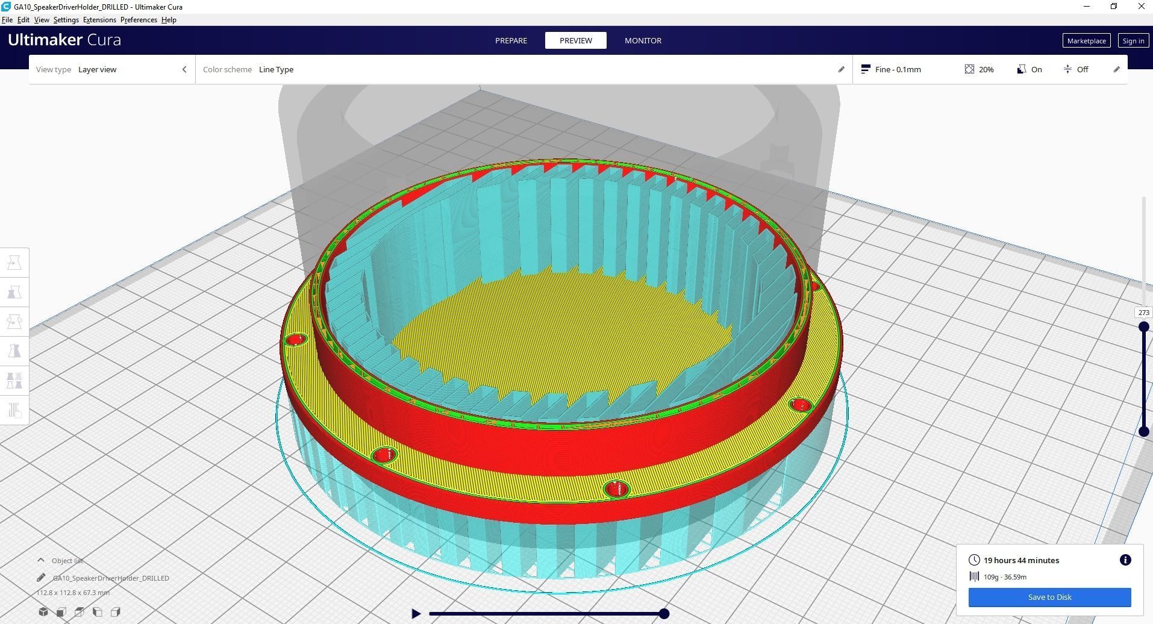Click the clock icon beside print time
Screen dimensions: 1153x624
coord(974,560)
